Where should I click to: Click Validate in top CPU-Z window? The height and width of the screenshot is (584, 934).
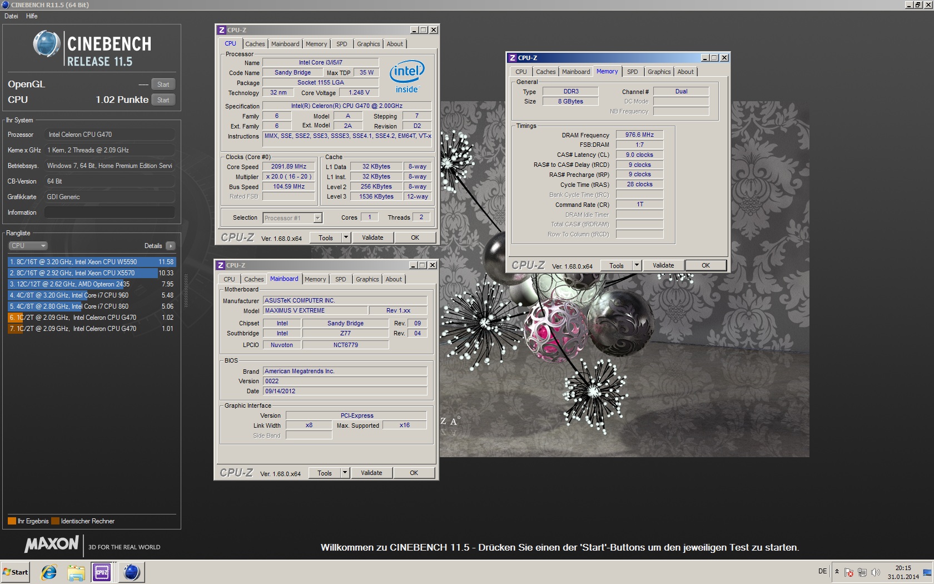pyautogui.click(x=372, y=237)
